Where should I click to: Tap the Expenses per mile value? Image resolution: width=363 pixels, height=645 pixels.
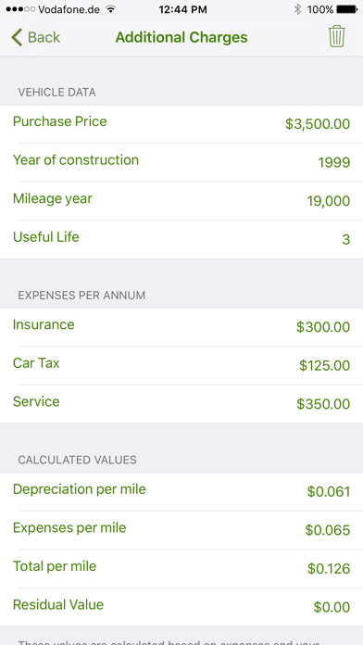(328, 530)
